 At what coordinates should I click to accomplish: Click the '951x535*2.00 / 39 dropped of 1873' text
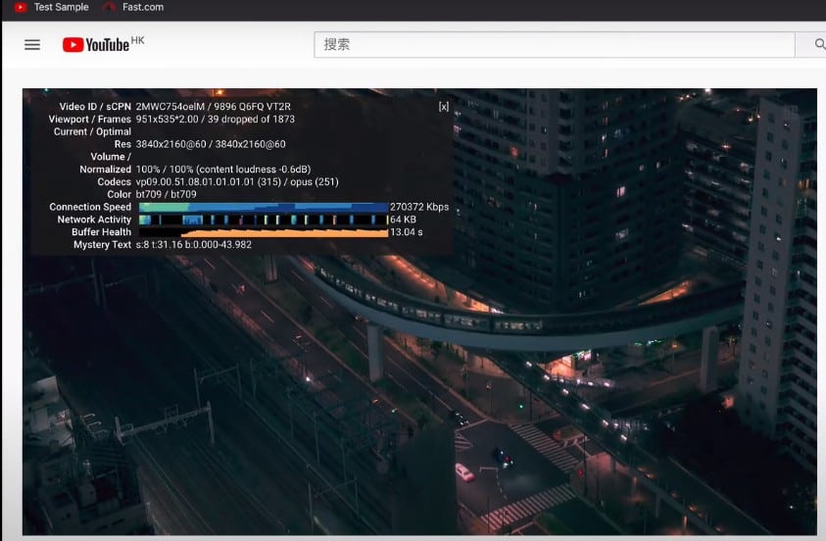(215, 119)
